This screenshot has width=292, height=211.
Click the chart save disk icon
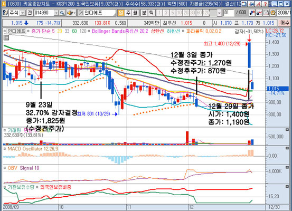click(266, 13)
